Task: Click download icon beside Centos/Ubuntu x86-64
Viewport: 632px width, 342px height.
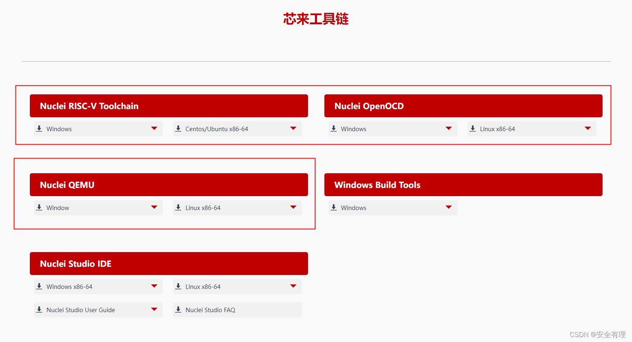Action: (x=178, y=129)
